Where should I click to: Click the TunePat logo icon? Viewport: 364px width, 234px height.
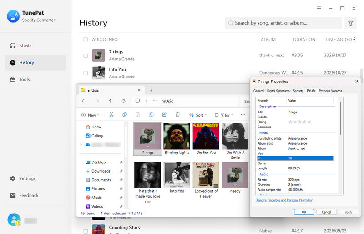click(13, 16)
